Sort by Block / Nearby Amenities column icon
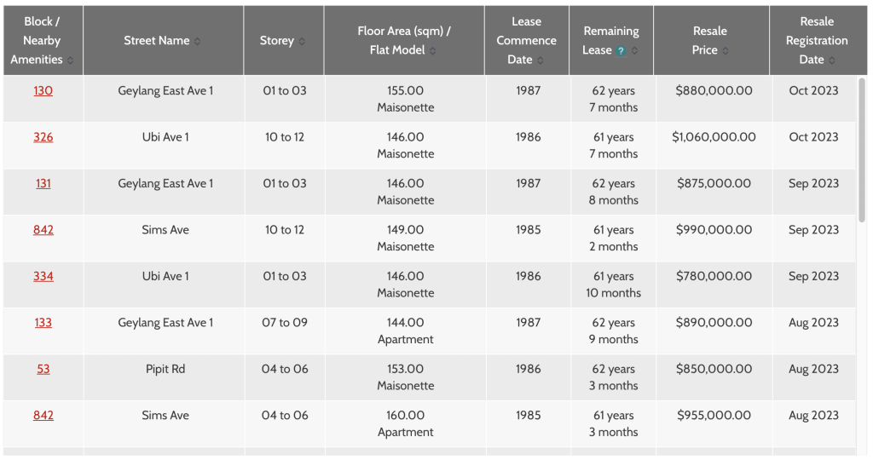The height and width of the screenshot is (460, 873). coord(70,60)
